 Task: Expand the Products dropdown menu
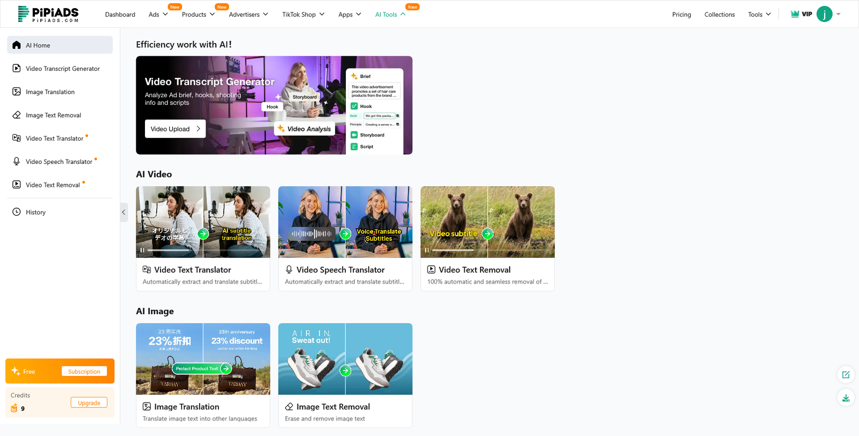(199, 14)
